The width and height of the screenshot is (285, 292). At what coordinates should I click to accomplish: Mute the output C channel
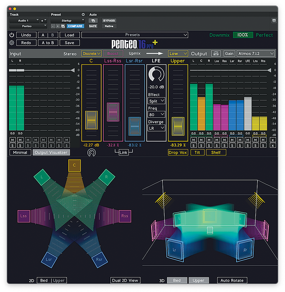coord(201,140)
